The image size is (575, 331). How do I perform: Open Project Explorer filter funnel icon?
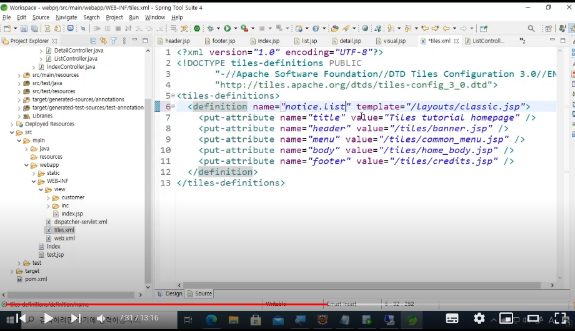(x=114, y=41)
